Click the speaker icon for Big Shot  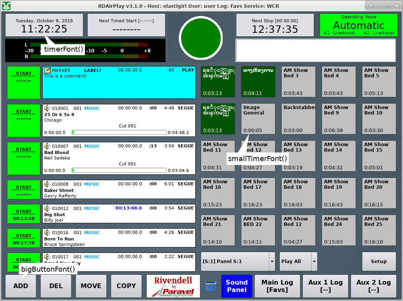click(x=47, y=208)
